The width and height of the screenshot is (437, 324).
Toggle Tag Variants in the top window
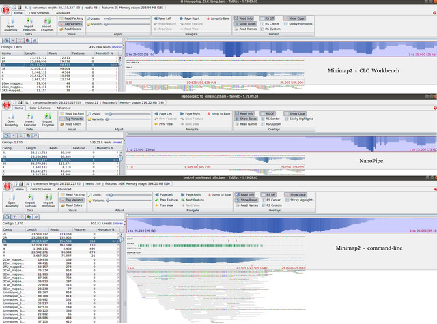click(71, 24)
